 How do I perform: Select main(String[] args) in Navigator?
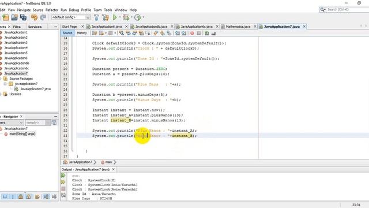22,133
